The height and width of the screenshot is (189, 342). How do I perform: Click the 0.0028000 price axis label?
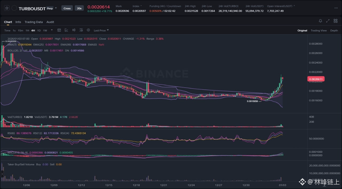point(316,44)
